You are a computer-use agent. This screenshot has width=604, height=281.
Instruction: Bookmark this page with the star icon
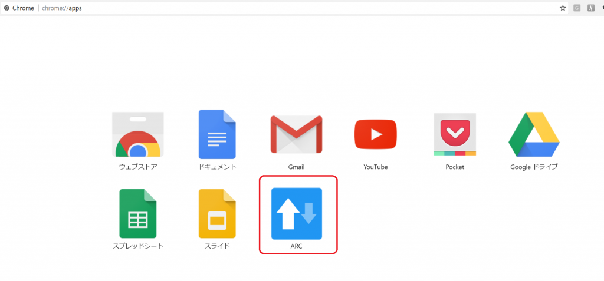pyautogui.click(x=563, y=8)
